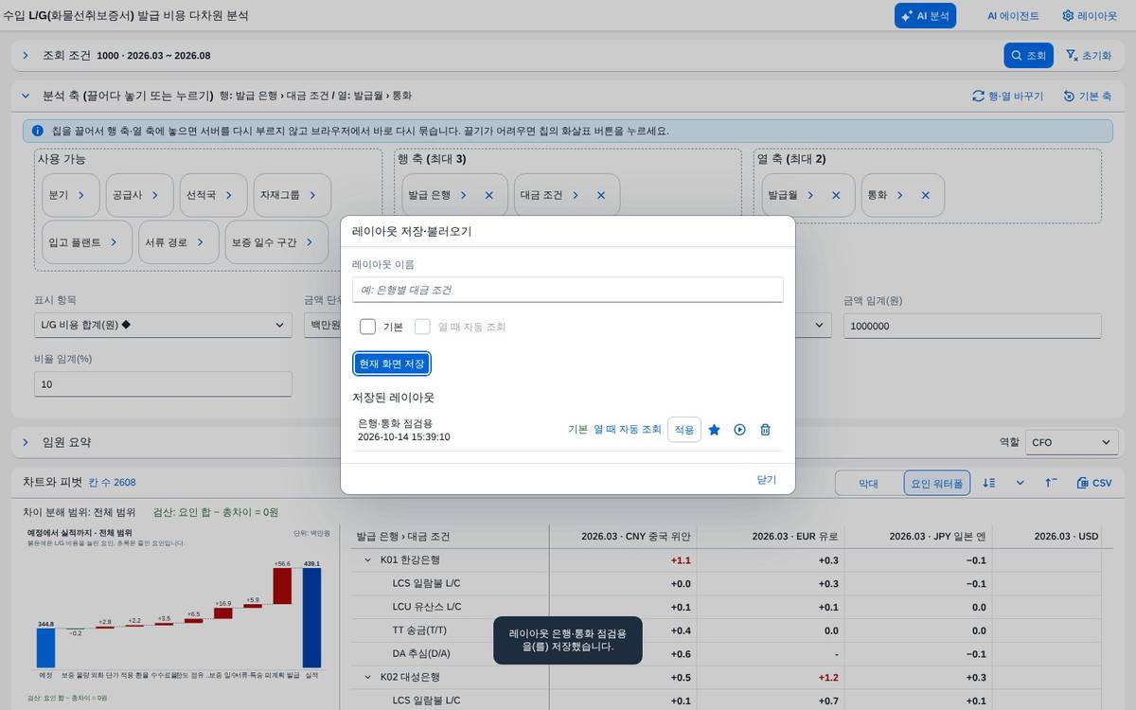Image resolution: width=1136 pixels, height=710 pixels.
Task: Move the 자재그룹 chip using its arrow
Action: pos(312,195)
